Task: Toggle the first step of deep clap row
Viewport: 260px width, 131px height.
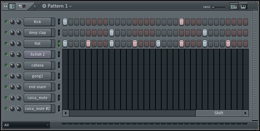Action: 65,33
